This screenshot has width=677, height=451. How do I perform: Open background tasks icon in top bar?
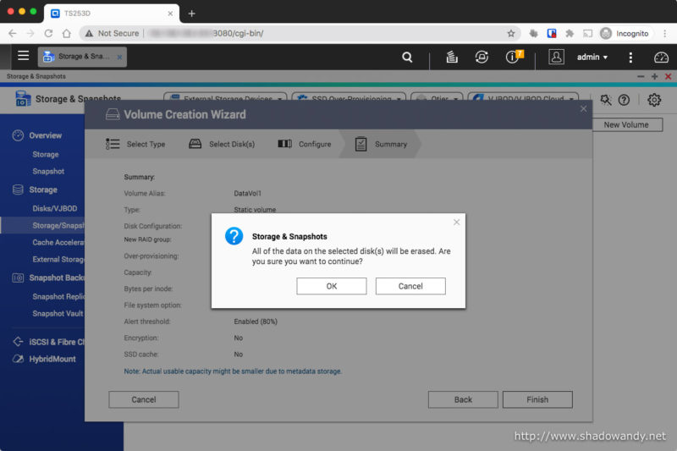[451, 58]
